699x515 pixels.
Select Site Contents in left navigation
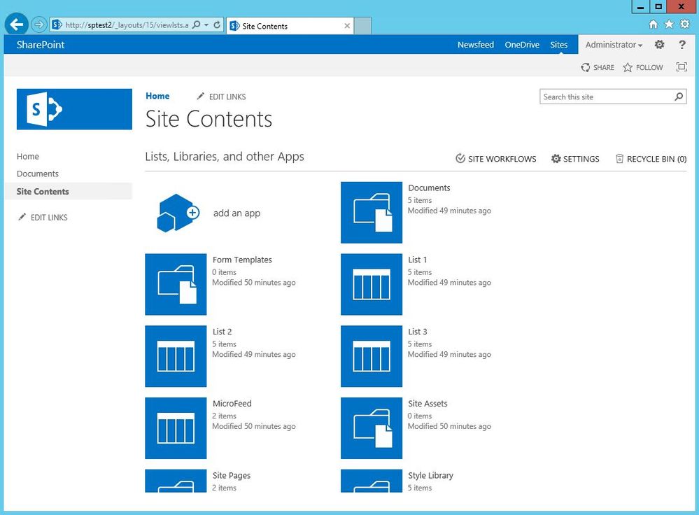pos(43,191)
